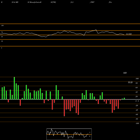The image size is (140, 140).
Task: Click the 'SI MunafaSutraR' header text
Action: coord(34,2)
